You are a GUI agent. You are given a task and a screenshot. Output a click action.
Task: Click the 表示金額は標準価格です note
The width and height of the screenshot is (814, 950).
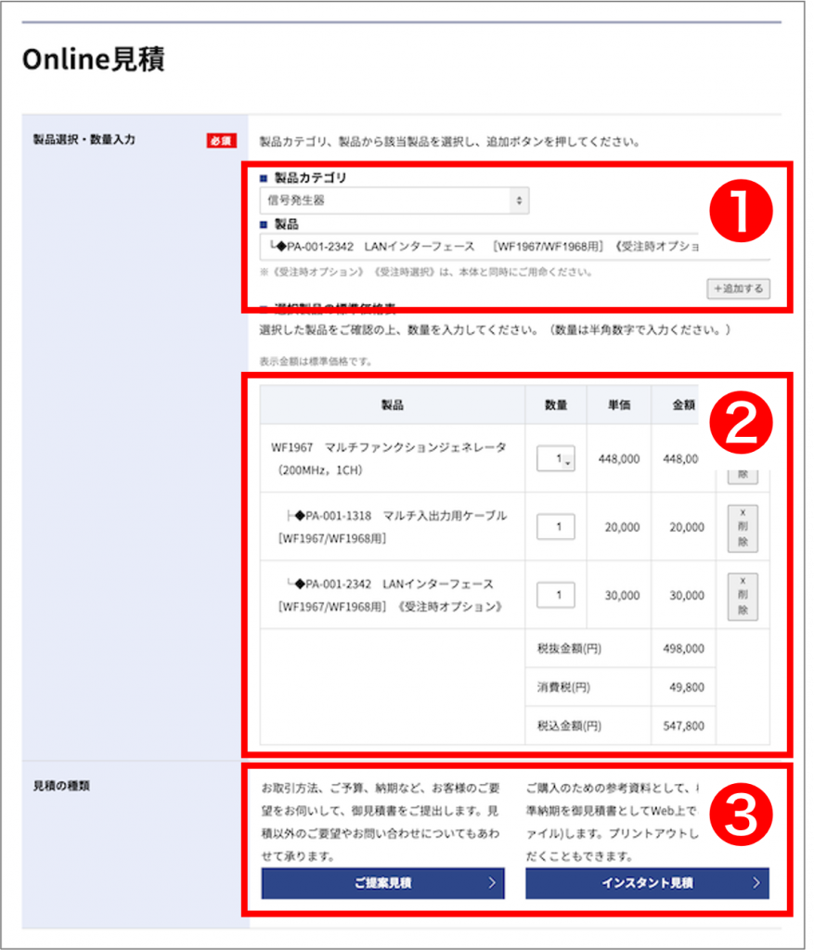point(316,362)
